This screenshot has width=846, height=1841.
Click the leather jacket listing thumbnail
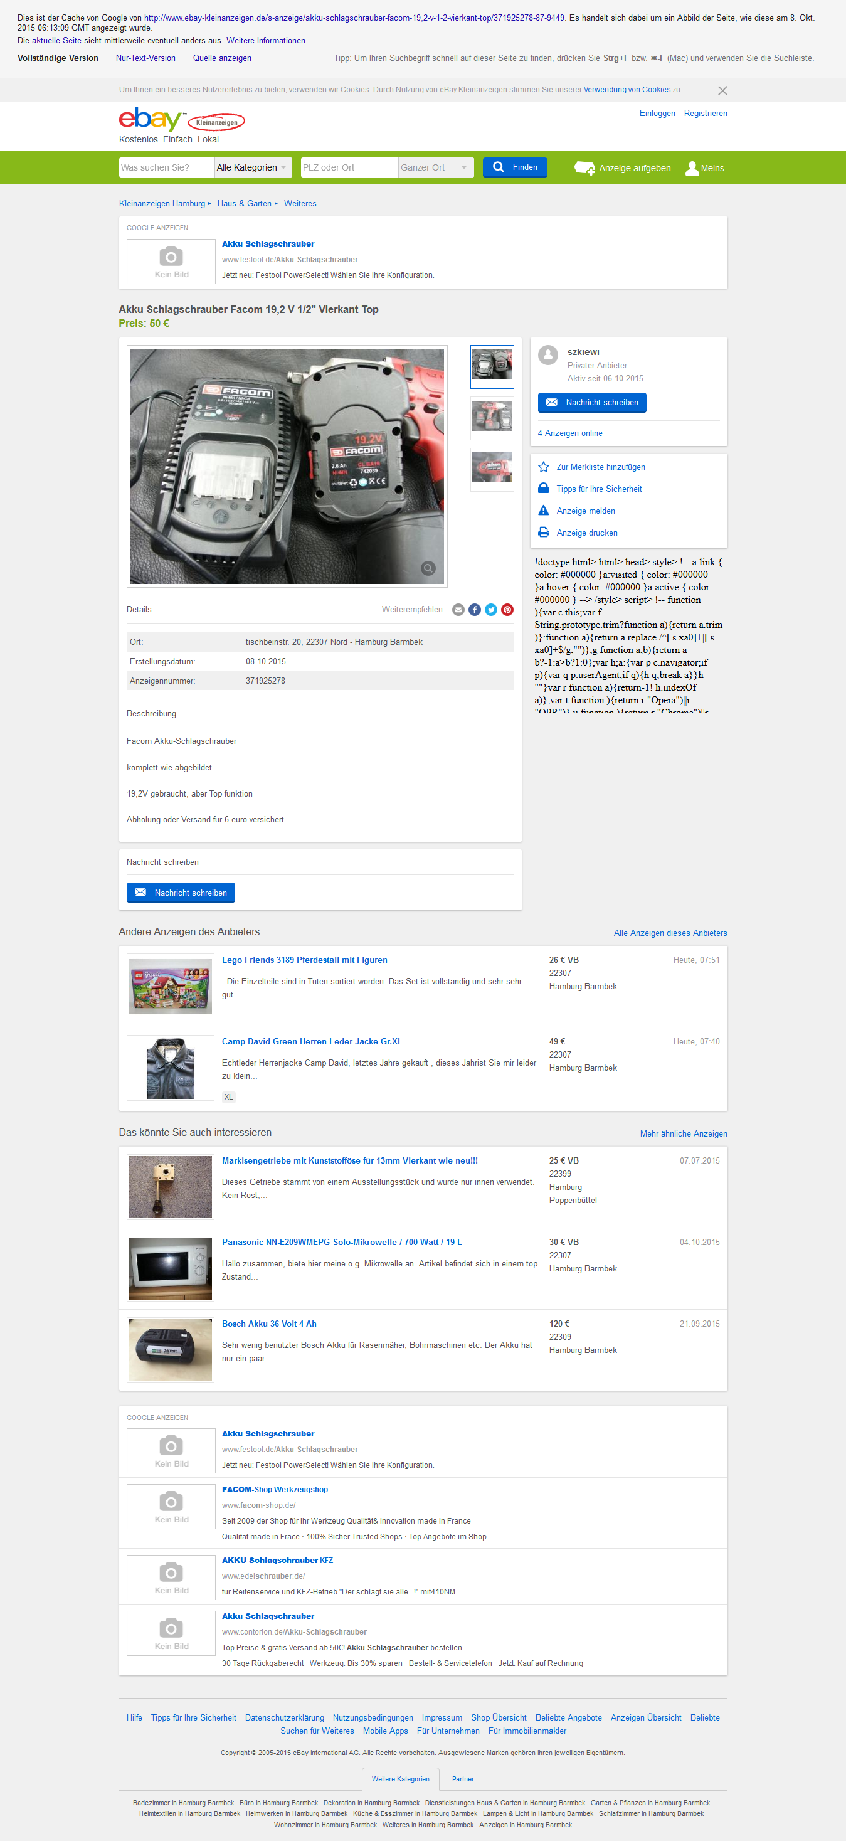170,1068
